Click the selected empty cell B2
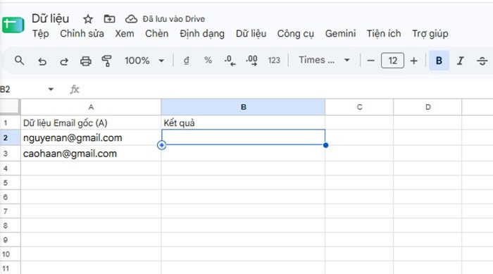Viewport: 493px width, 274px height. pos(243,137)
